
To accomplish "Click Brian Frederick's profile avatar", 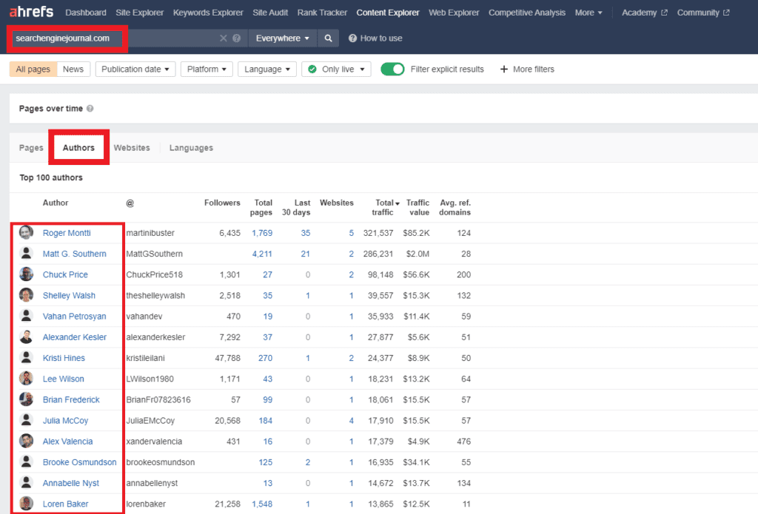I will coord(26,399).
